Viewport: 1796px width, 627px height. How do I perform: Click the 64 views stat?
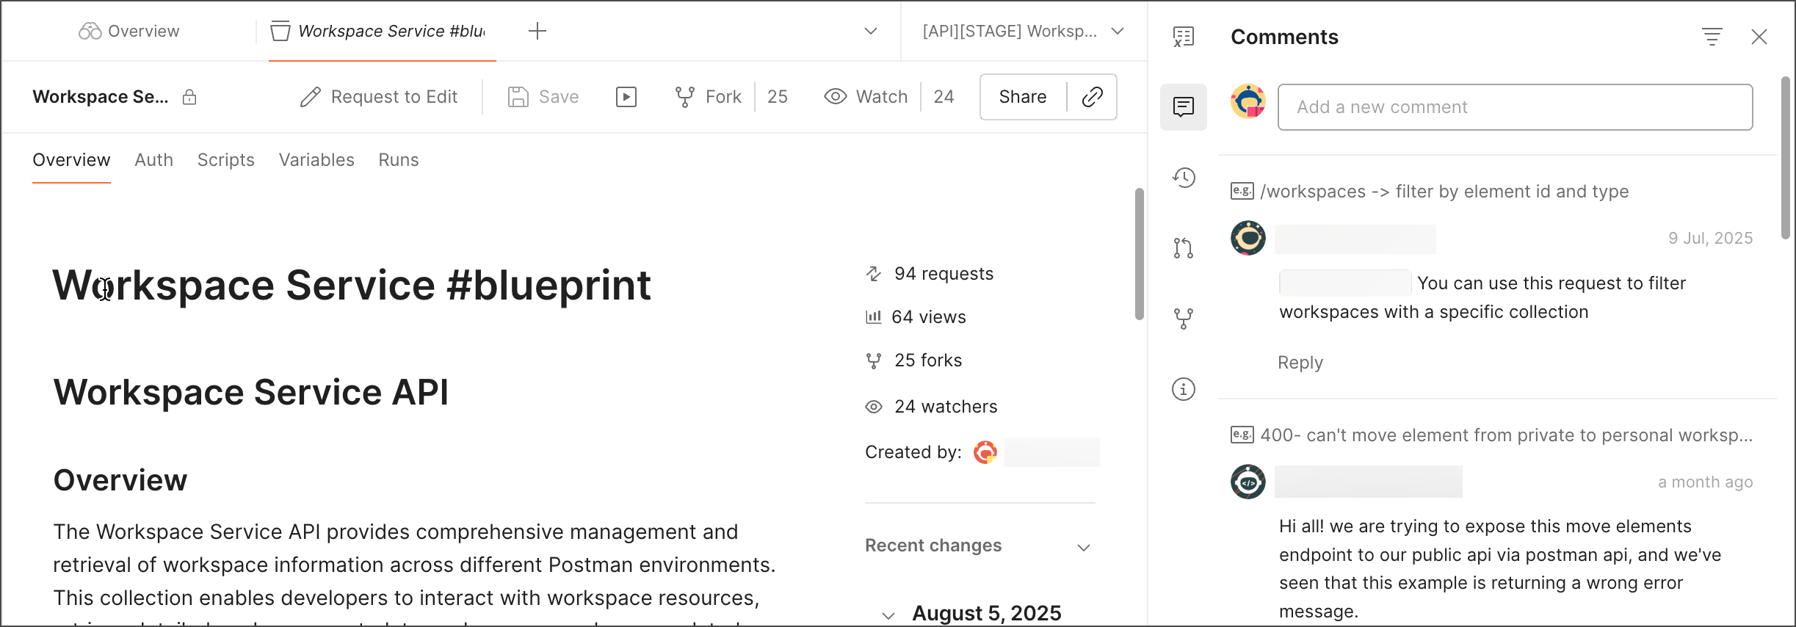[916, 317]
